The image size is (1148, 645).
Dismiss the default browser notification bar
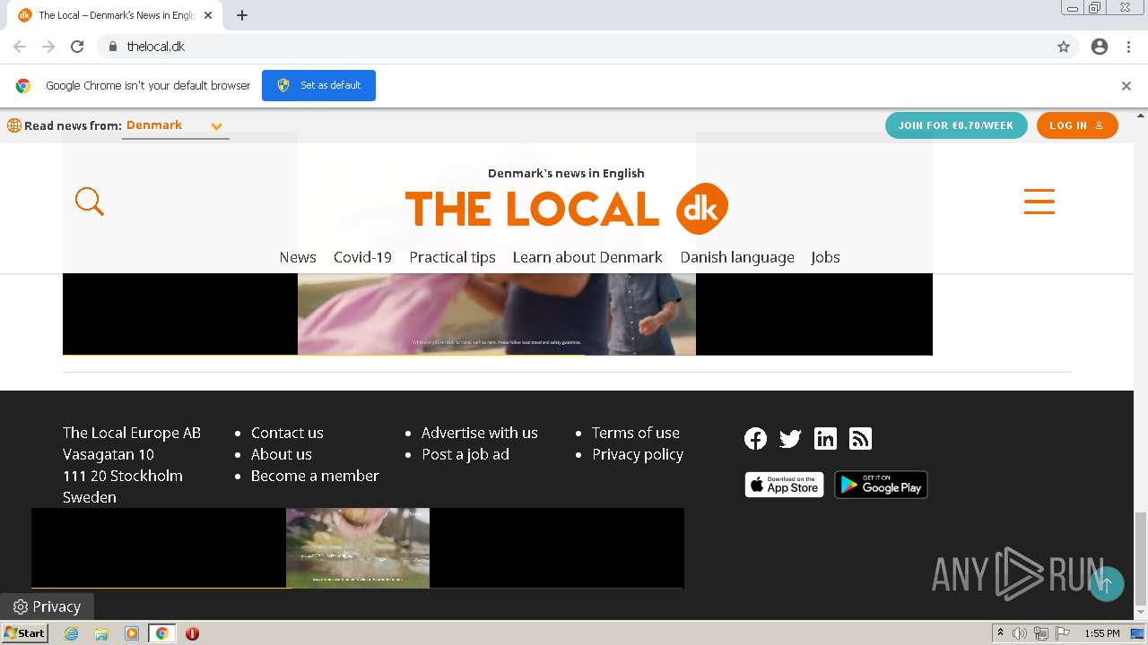tap(1126, 86)
